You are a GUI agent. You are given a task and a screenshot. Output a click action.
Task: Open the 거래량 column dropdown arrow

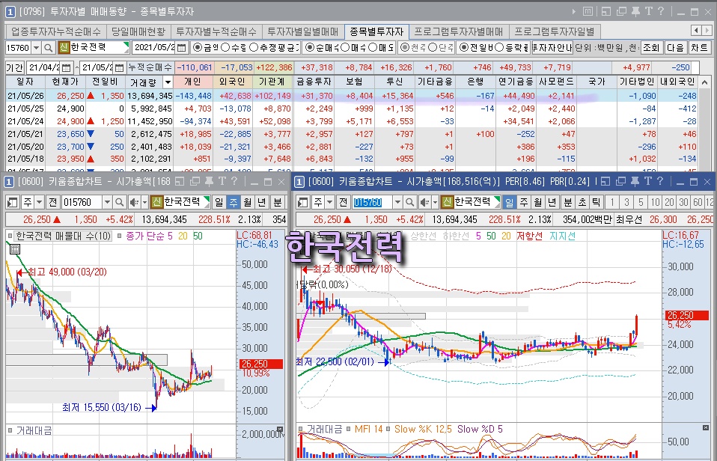click(x=168, y=82)
